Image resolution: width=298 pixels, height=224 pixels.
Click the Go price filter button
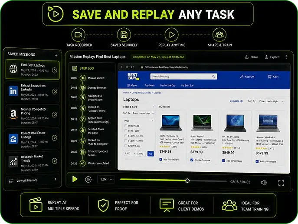[151, 154]
